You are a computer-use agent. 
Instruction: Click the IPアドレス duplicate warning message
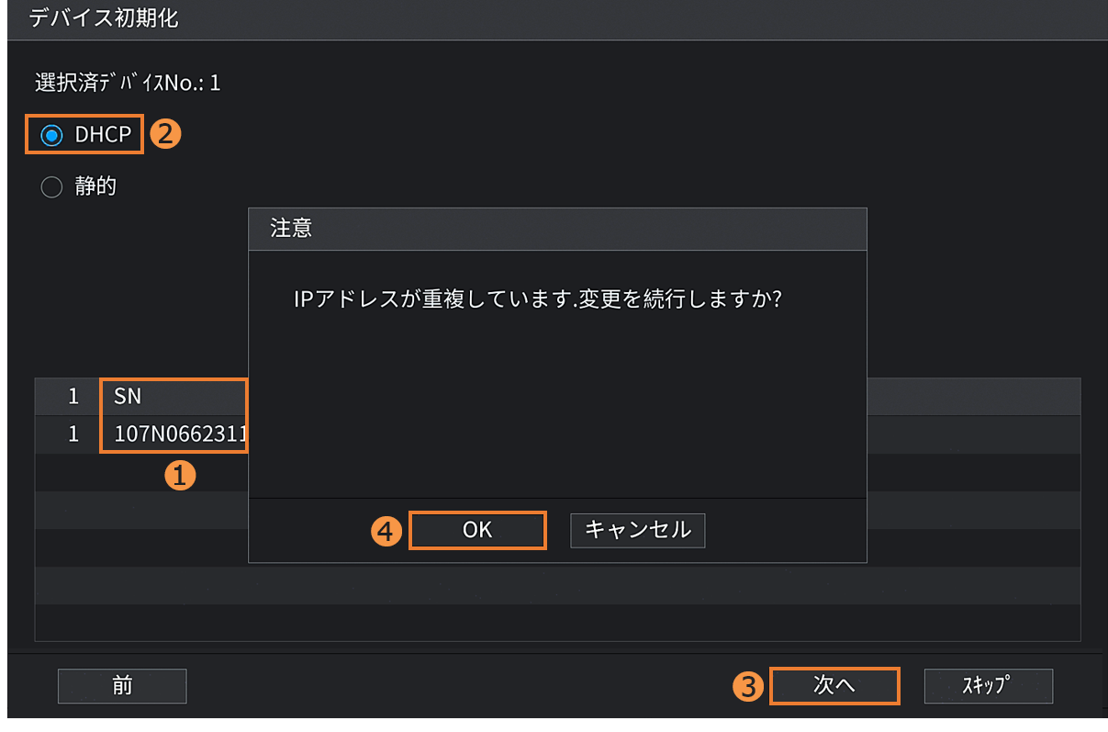pos(536,300)
